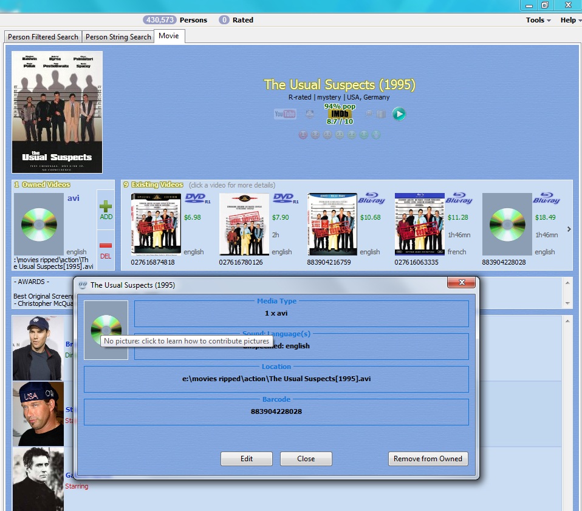This screenshot has height=511, width=582.
Task: Close The Usual Suspects dialog with X
Action: tap(461, 282)
